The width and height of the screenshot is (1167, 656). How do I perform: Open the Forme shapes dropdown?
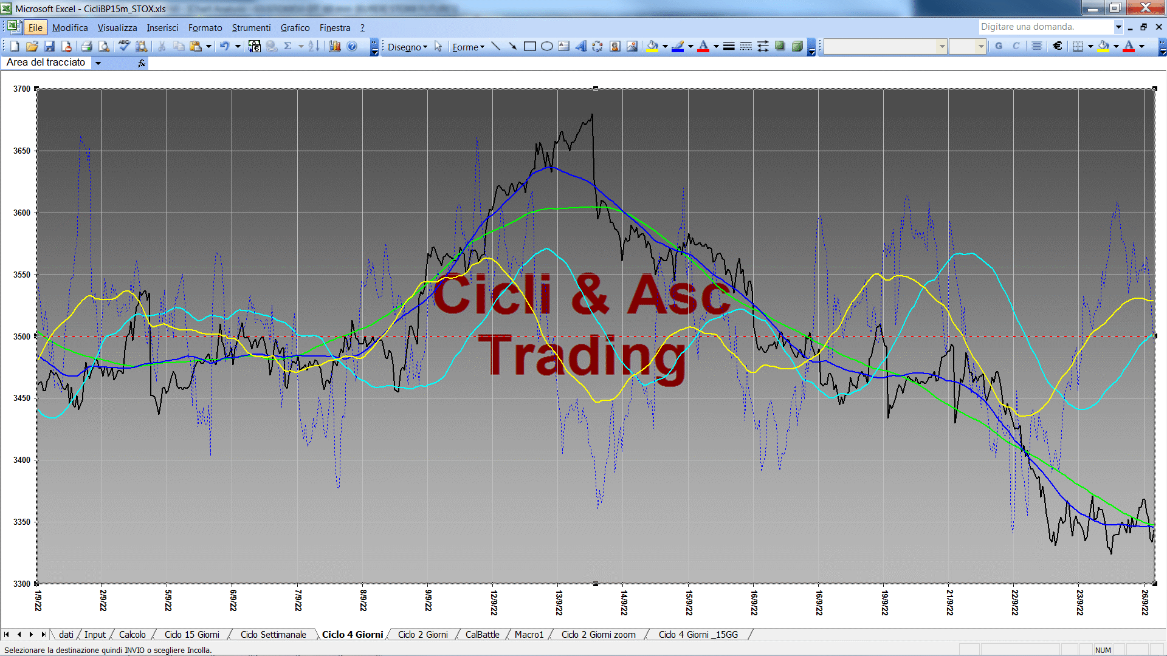[x=468, y=47]
